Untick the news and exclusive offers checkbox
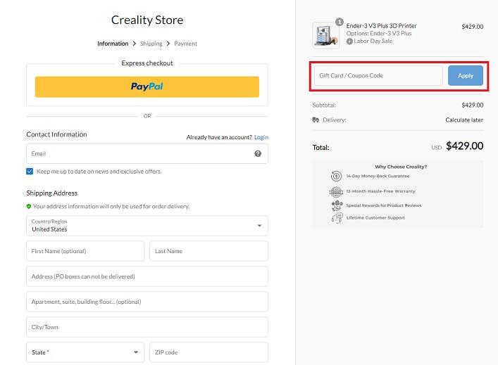 tap(30, 171)
